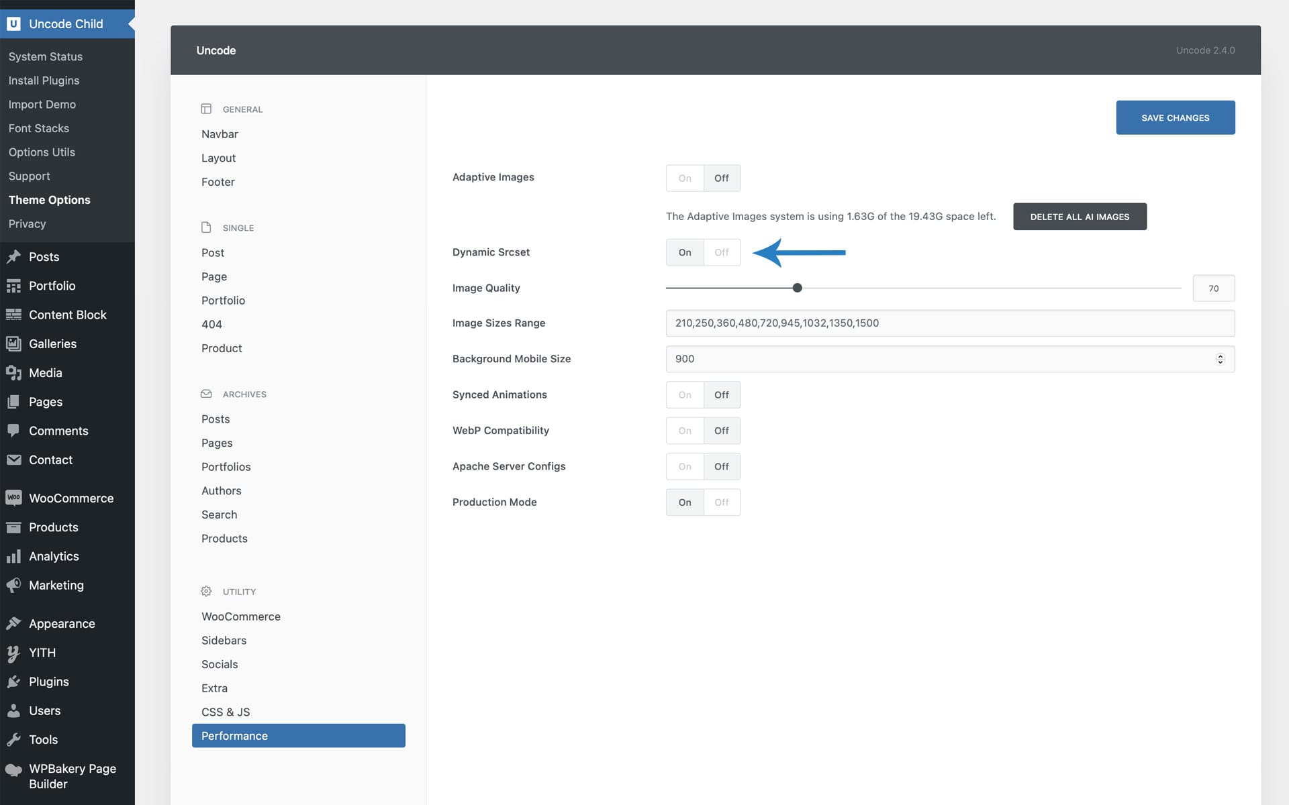1289x805 pixels.
Task: Click the Uncode Child logo icon
Action: pyautogui.click(x=13, y=23)
